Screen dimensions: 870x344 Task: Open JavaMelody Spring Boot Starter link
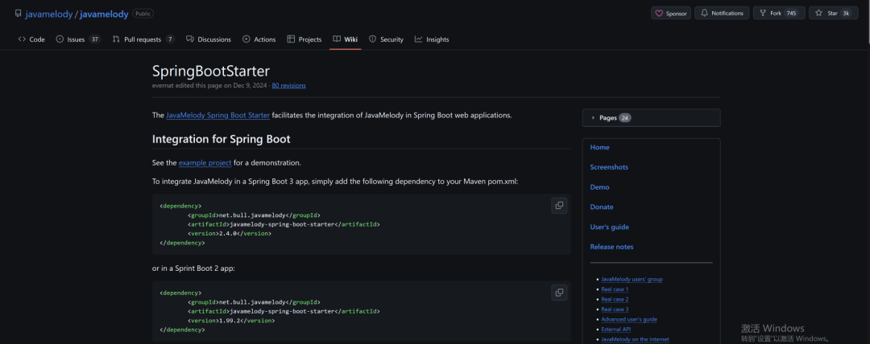[x=218, y=115]
